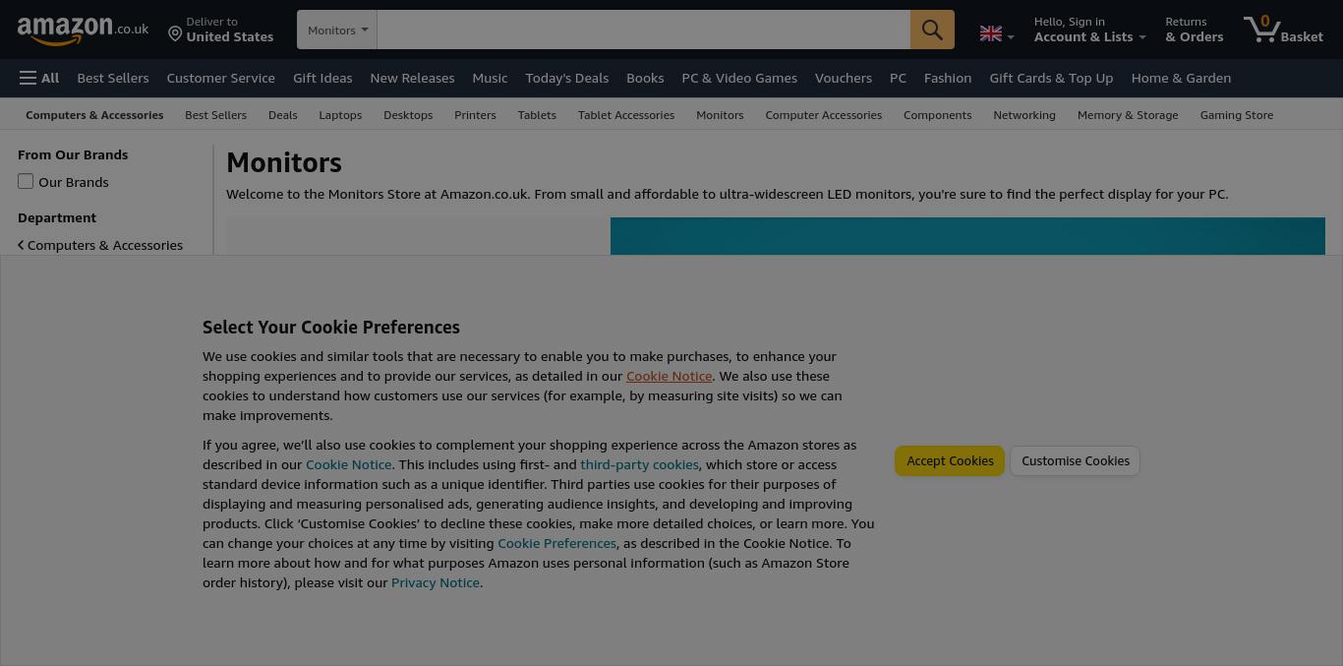Viewport: 1343px width, 666px height.
Task: Open PC & Video Games
Action: tap(739, 78)
